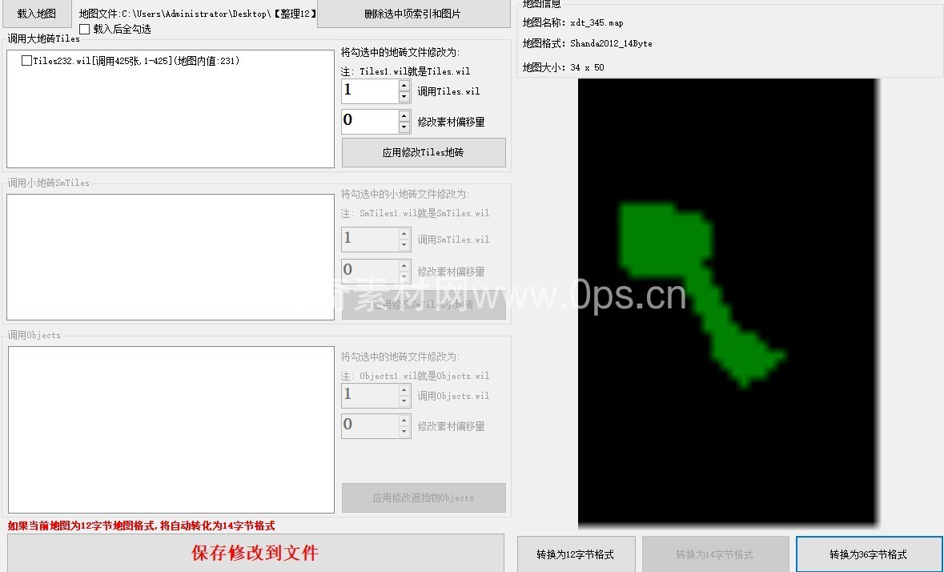The height and width of the screenshot is (572, 944).
Task: Click the Tiles 修改素材偏移量 number field
Action: click(369, 122)
